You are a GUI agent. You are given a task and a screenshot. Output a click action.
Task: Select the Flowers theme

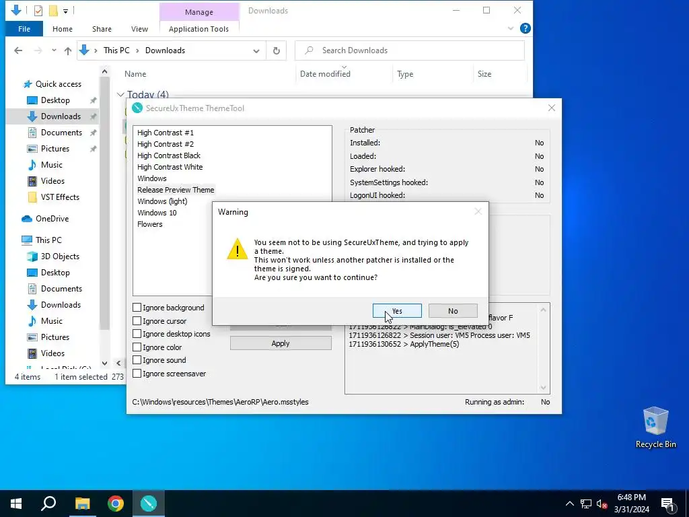(x=150, y=223)
